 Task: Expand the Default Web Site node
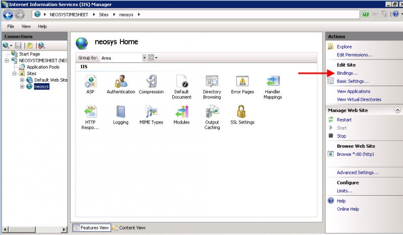(x=22, y=80)
